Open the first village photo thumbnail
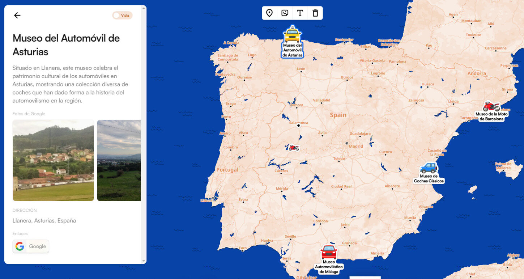This screenshot has width=524, height=279. click(x=53, y=160)
